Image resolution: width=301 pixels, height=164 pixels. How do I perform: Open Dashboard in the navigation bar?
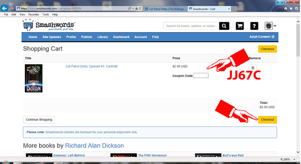[121, 37]
